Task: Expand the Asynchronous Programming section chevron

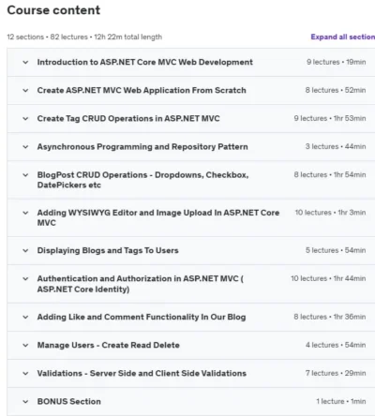Action: 25,147
